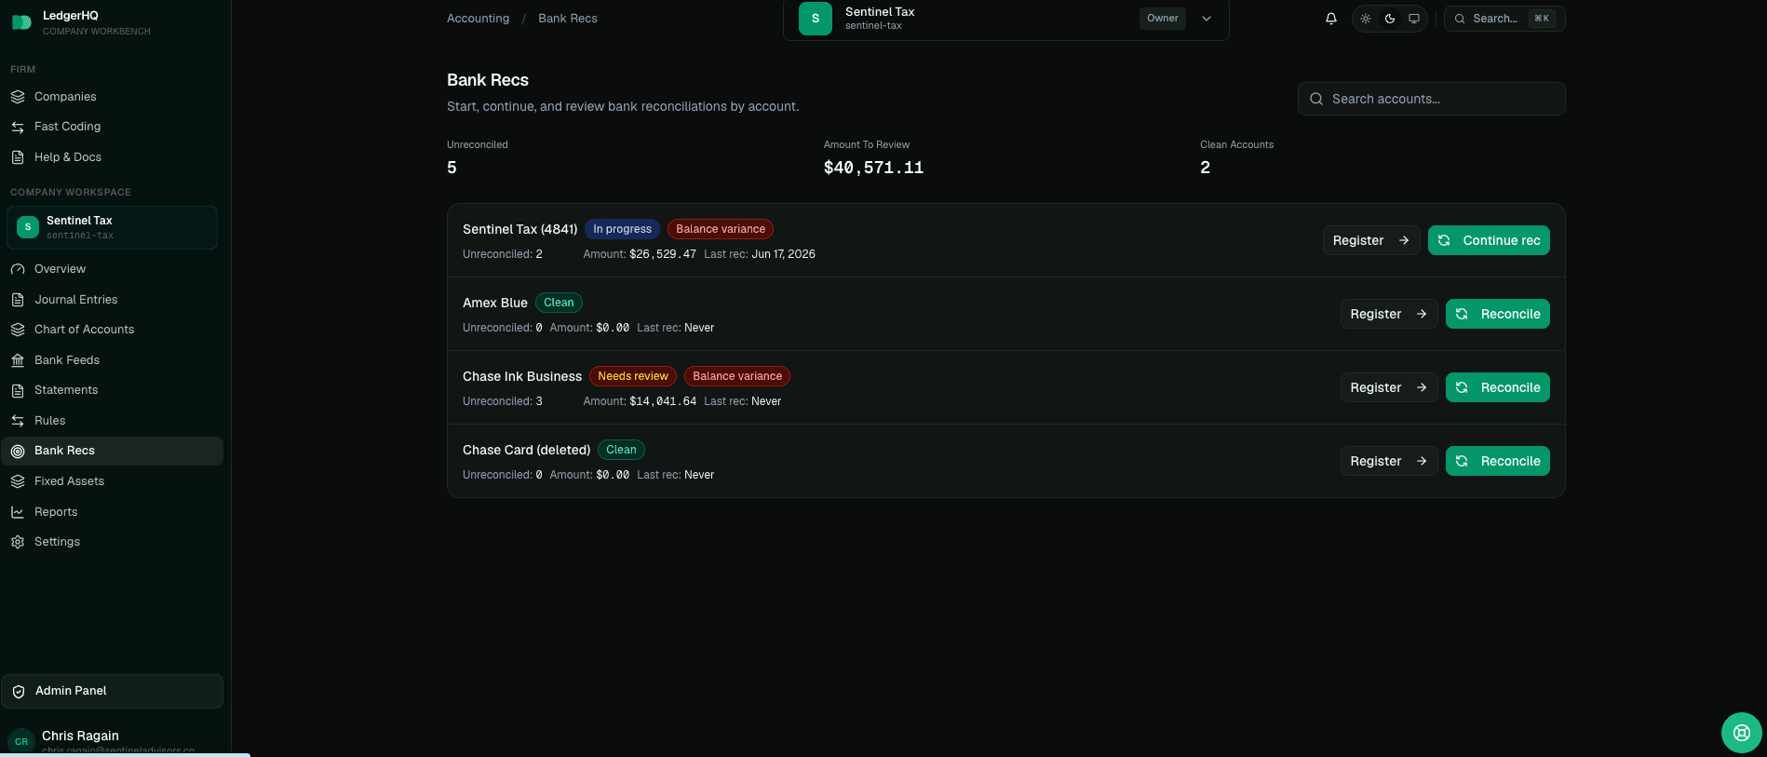Reconcile Chase Card (deleted) account

pyautogui.click(x=1497, y=461)
